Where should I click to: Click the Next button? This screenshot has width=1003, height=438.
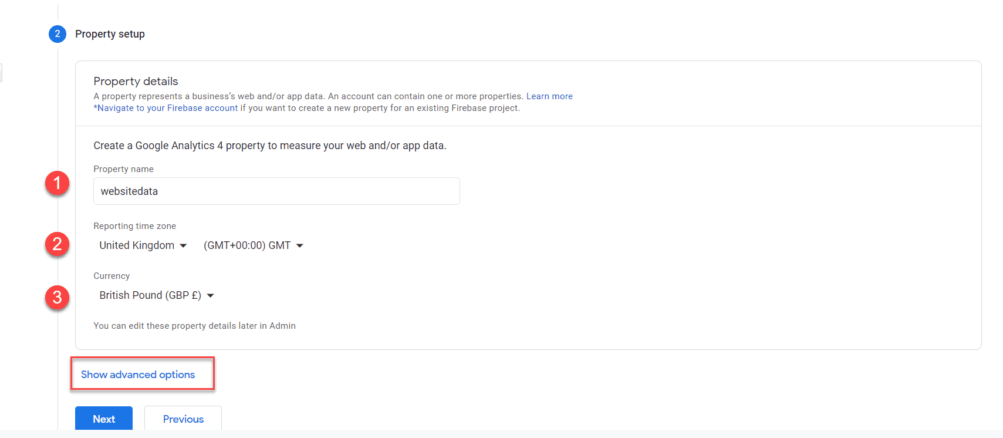coord(104,419)
